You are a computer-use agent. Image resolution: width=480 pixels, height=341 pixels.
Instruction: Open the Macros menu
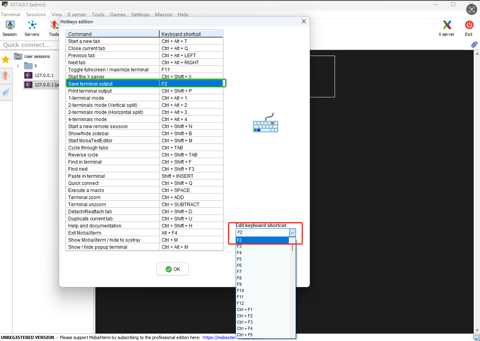click(164, 15)
